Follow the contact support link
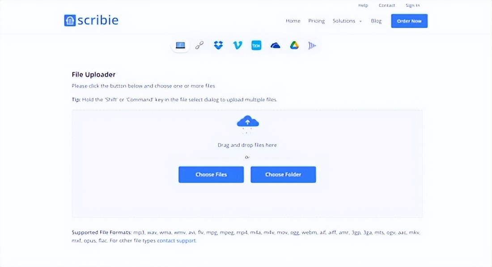Image resolution: width=492 pixels, height=267 pixels. pyautogui.click(x=176, y=241)
